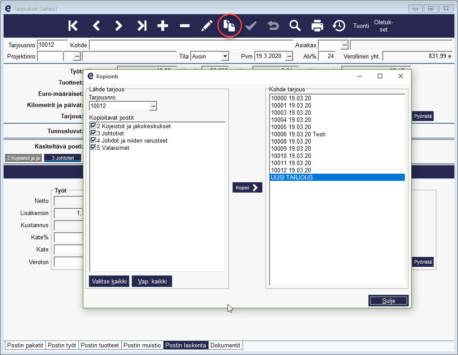
Task: Uncheck 4 Johdot ja niiden varusteet
Action: 93,140
